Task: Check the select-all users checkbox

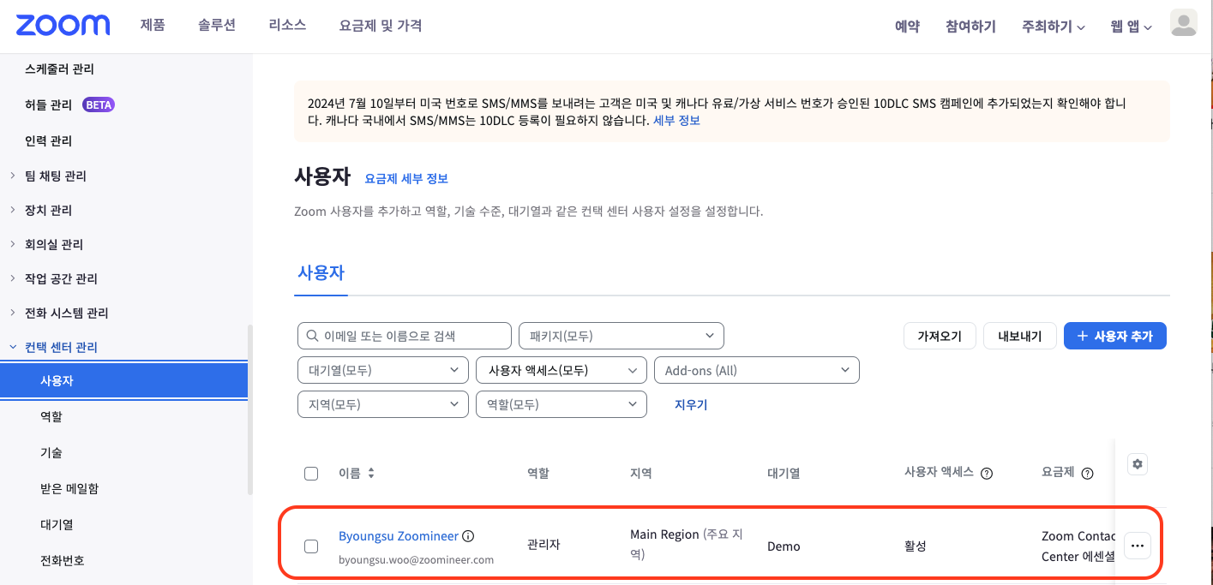Action: click(311, 474)
